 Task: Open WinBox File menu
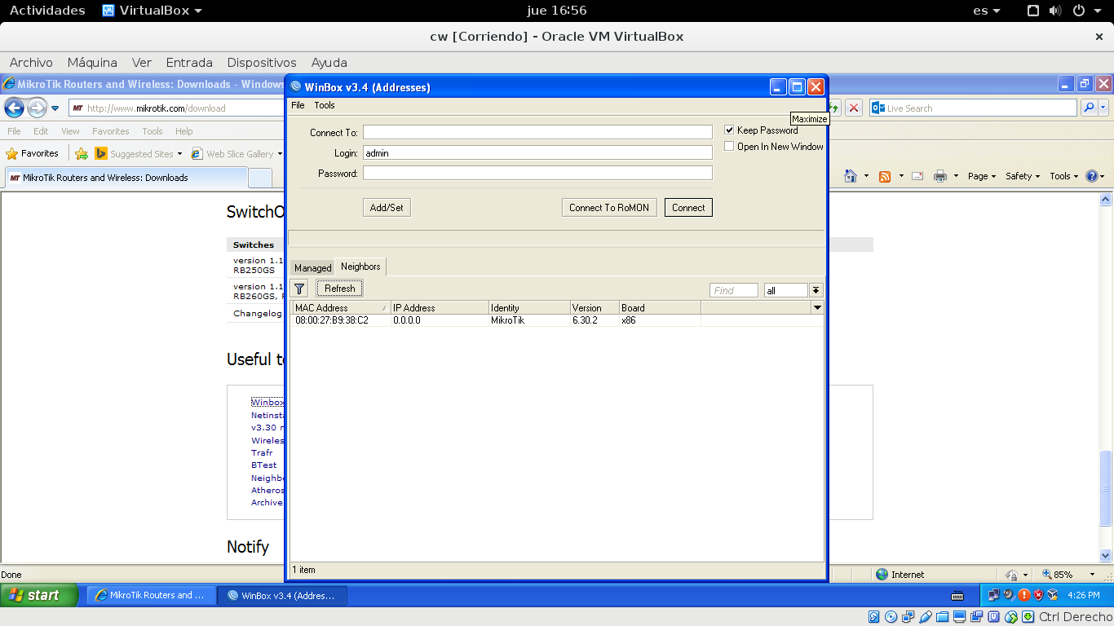(x=298, y=105)
